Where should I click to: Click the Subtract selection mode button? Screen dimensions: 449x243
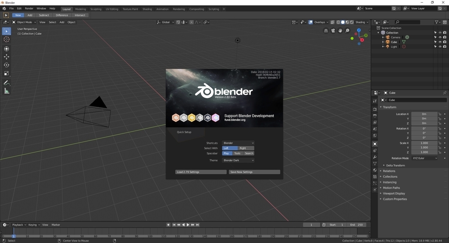(44, 15)
